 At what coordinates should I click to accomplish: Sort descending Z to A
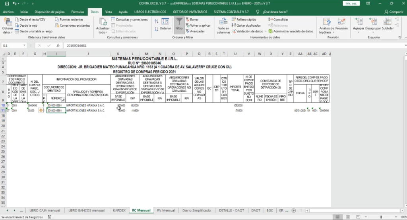[156, 29]
